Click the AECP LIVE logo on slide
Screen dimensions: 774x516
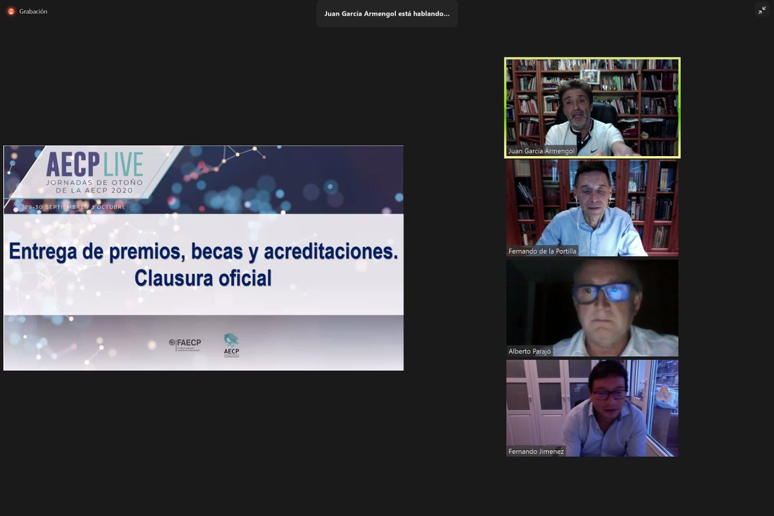tap(94, 164)
